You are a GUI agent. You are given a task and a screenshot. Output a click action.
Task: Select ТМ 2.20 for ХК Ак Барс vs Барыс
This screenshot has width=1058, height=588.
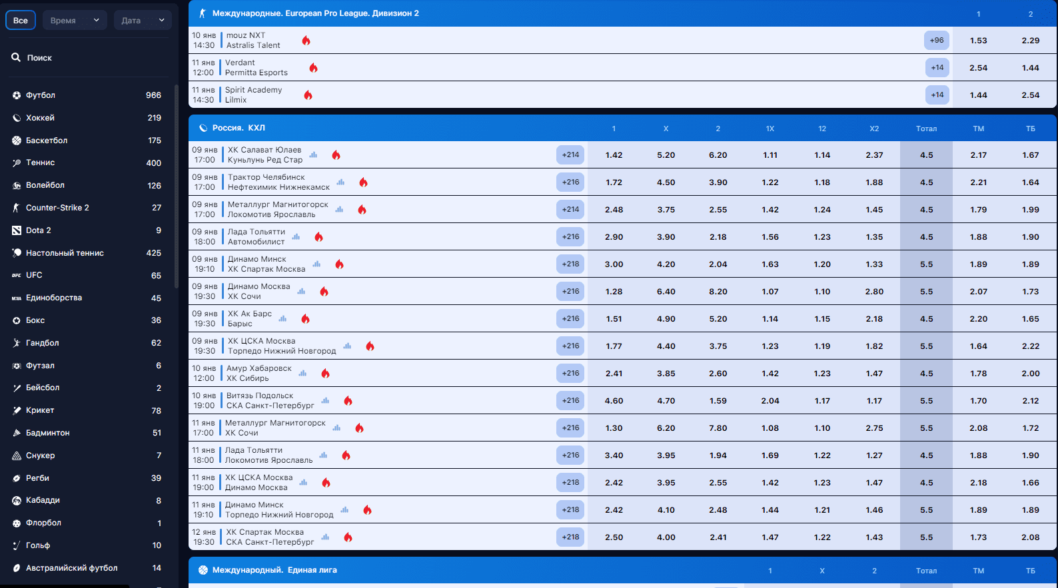pos(978,319)
